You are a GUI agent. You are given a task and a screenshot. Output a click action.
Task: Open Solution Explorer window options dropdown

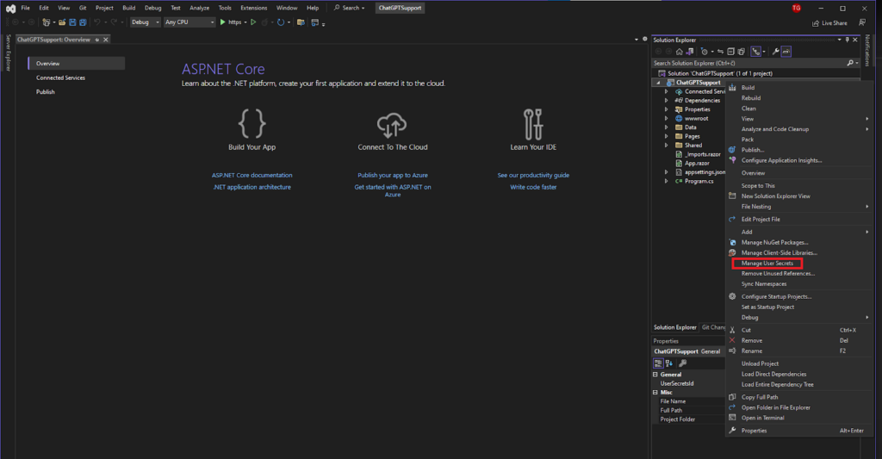click(x=839, y=40)
